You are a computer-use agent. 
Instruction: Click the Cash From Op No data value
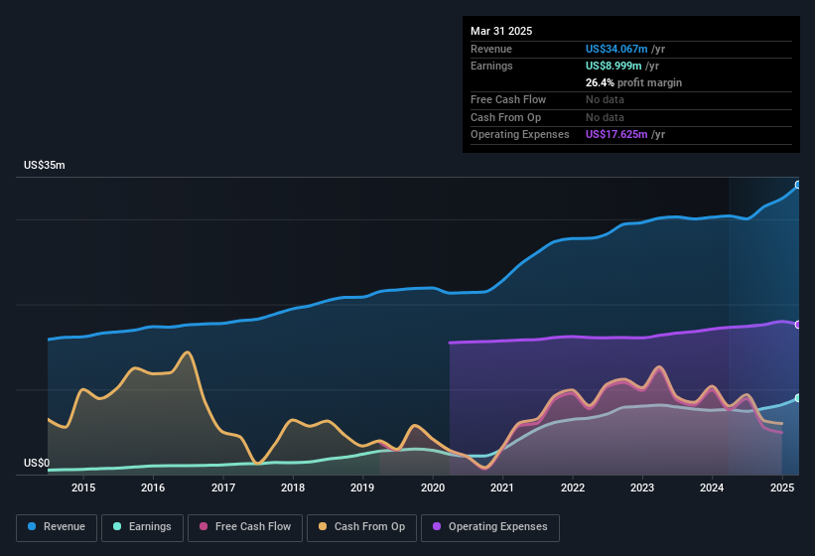[605, 117]
